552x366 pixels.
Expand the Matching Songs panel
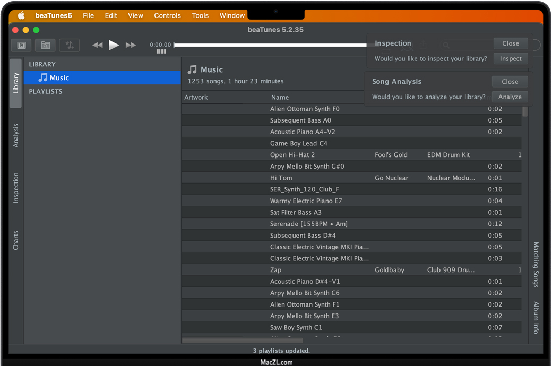click(x=536, y=264)
